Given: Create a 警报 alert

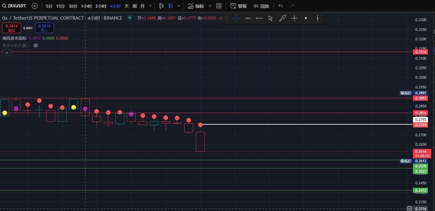Looking at the screenshot, I should (238, 6).
